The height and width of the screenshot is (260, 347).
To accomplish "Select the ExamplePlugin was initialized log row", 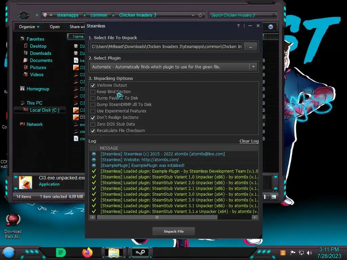I will [x=174, y=165].
